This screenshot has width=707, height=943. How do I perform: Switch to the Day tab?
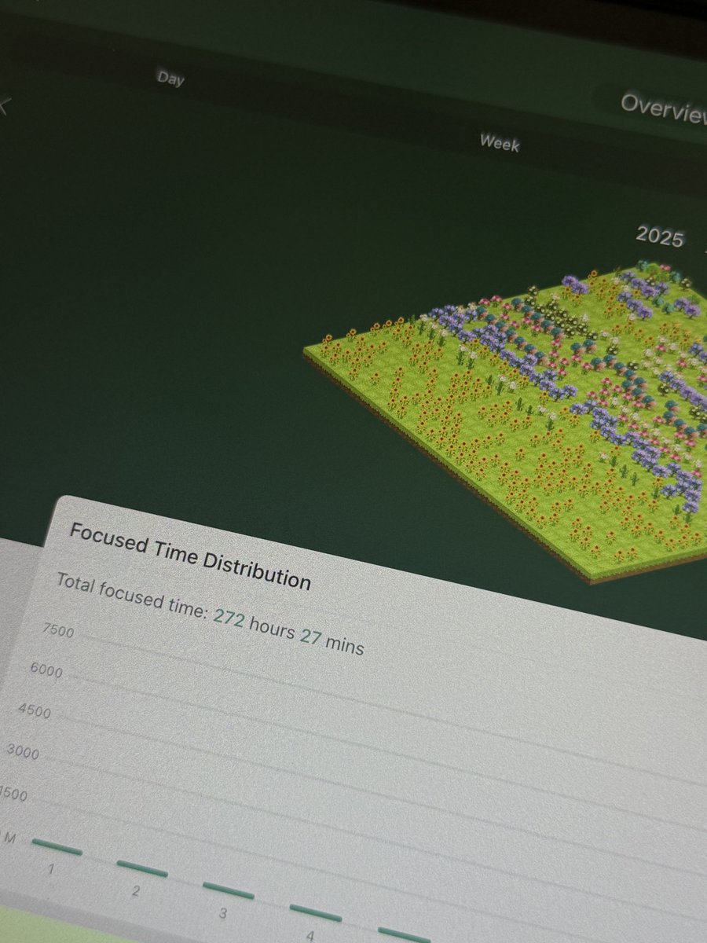click(x=170, y=79)
